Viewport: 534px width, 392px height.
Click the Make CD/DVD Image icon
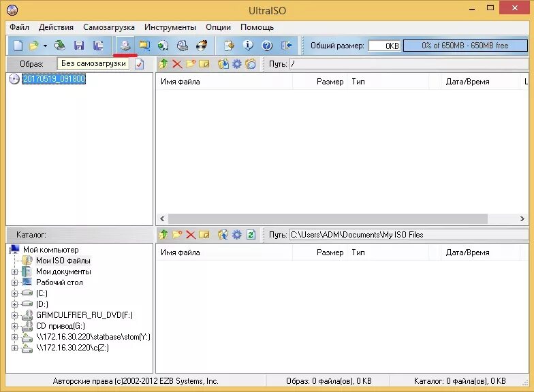coord(125,45)
